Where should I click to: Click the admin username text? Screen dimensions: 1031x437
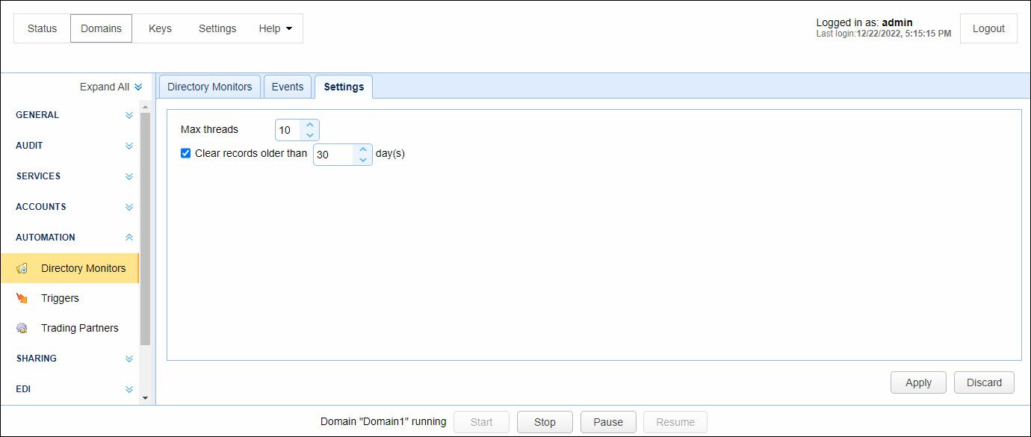click(x=897, y=22)
